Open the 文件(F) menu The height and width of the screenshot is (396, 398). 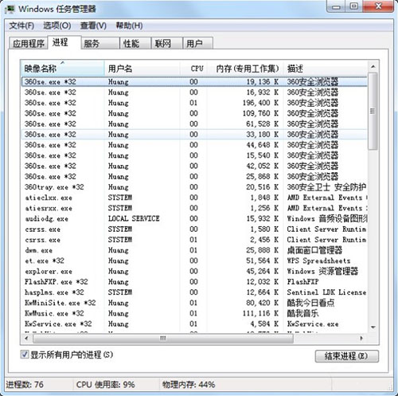21,25
